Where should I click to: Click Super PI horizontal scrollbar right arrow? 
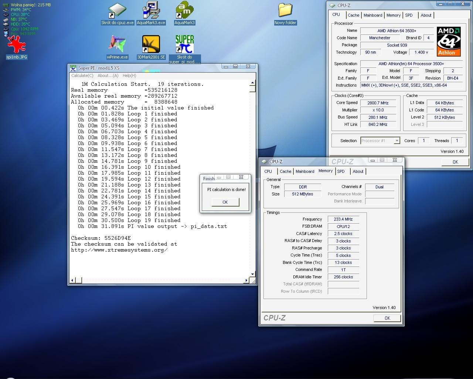(246, 280)
